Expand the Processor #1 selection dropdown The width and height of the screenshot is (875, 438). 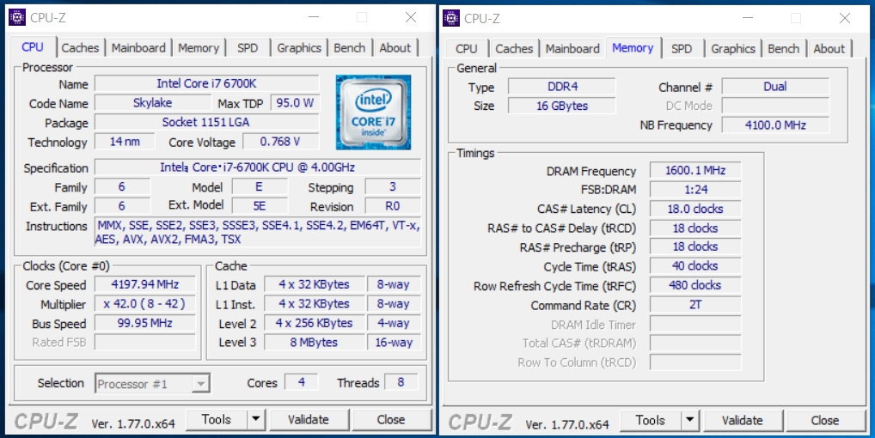tap(201, 383)
